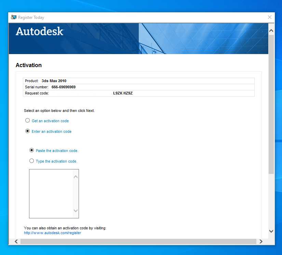Screen dimensions: 282x255
Task: Click the vertical scrollbar thumb
Action: 271,103
